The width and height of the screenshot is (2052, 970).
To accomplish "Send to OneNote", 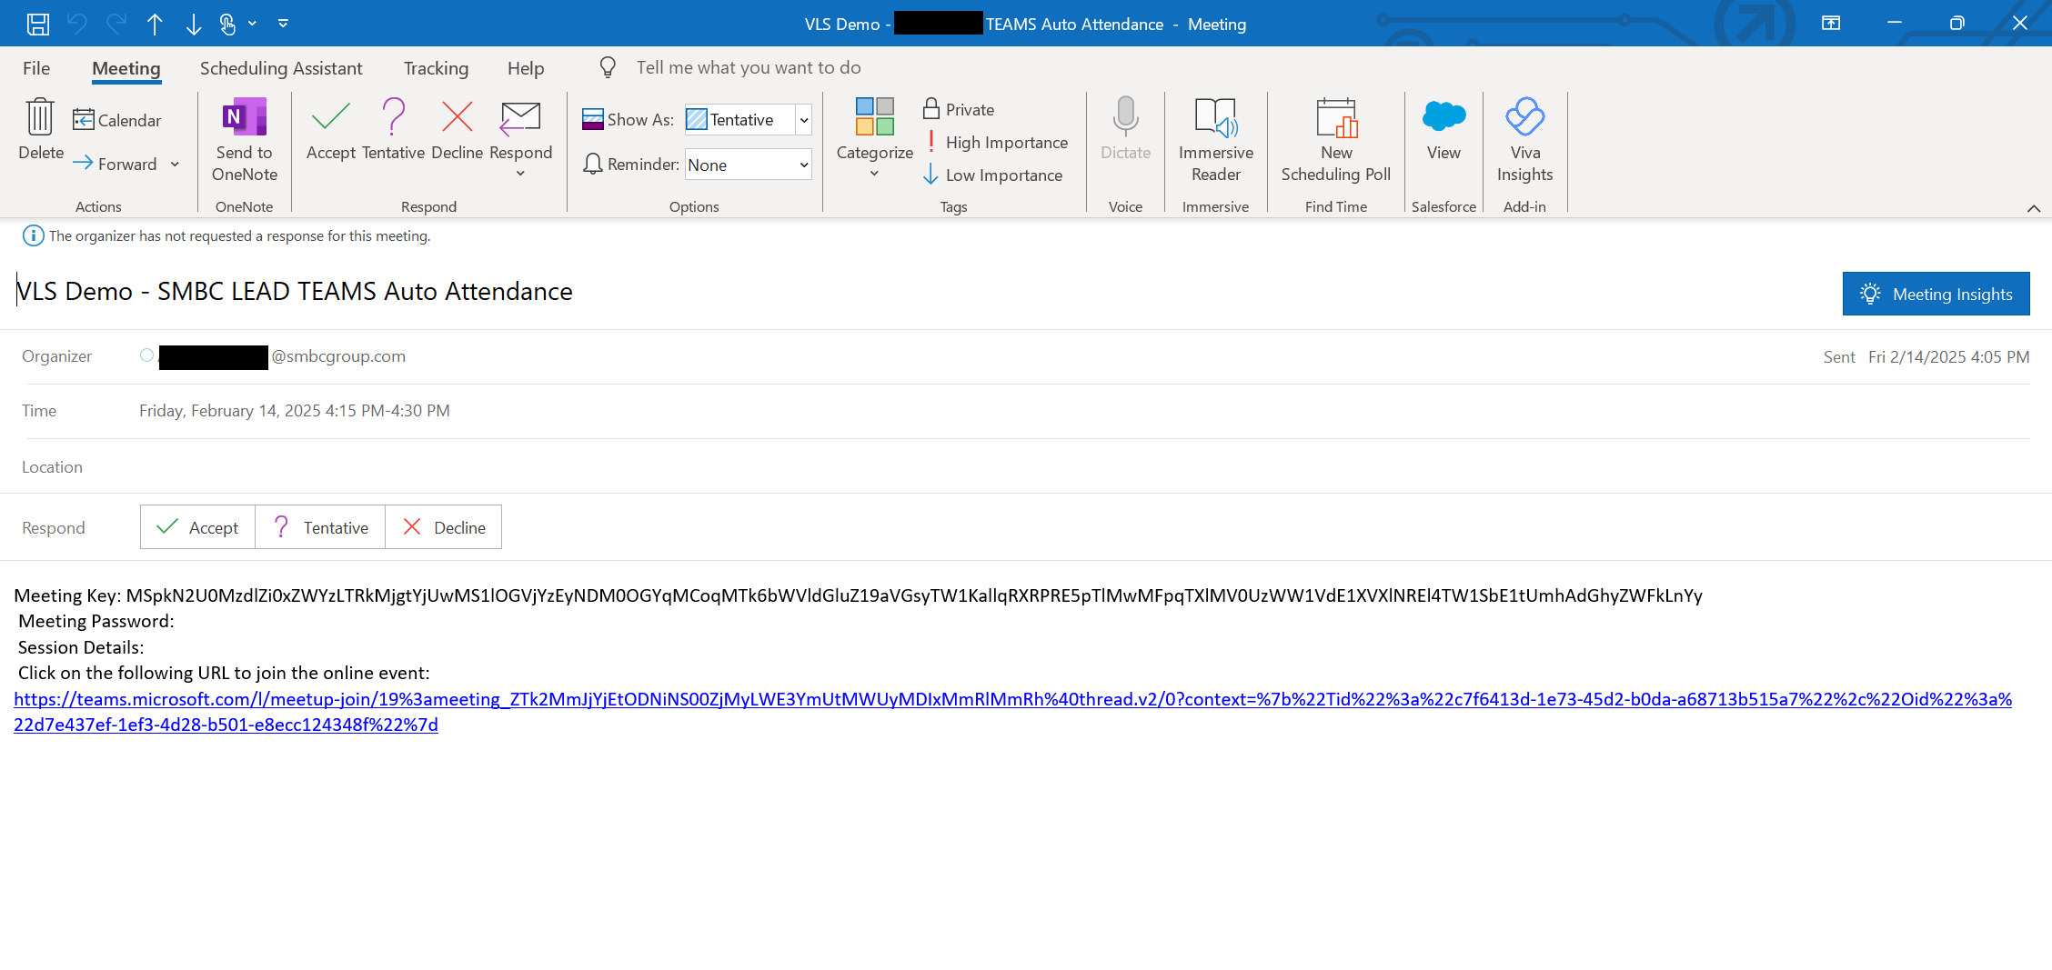I will [x=245, y=140].
